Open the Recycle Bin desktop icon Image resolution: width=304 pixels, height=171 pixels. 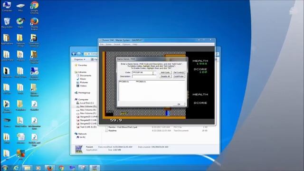7,23
